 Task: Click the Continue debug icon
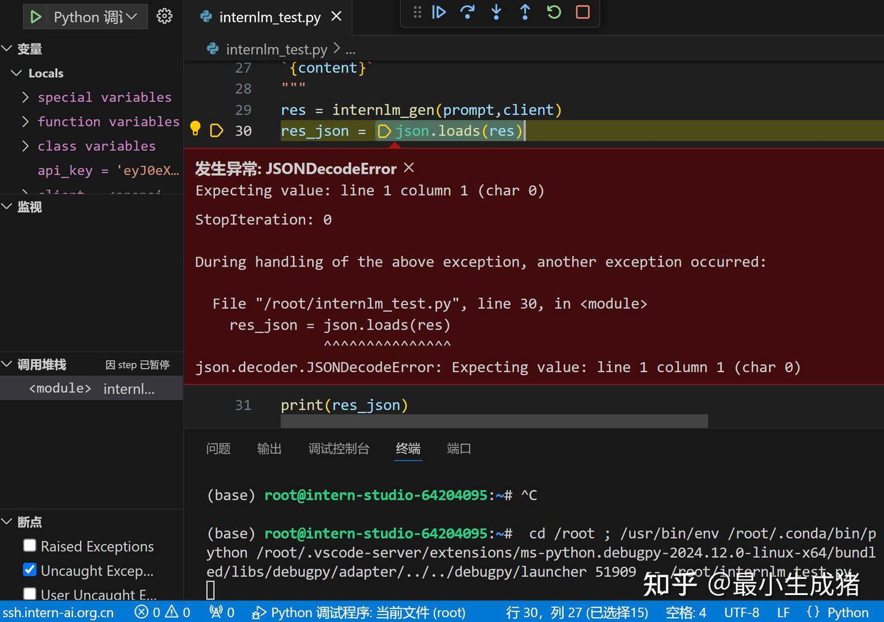[439, 12]
